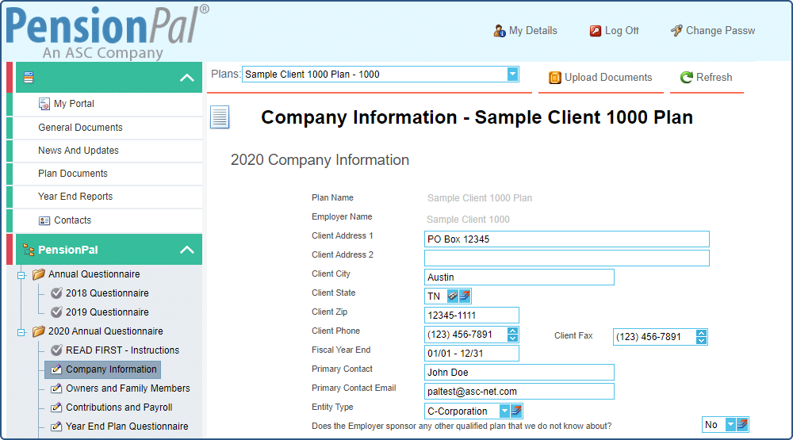
Task: Open the Year End Reports menu item
Action: pos(75,197)
